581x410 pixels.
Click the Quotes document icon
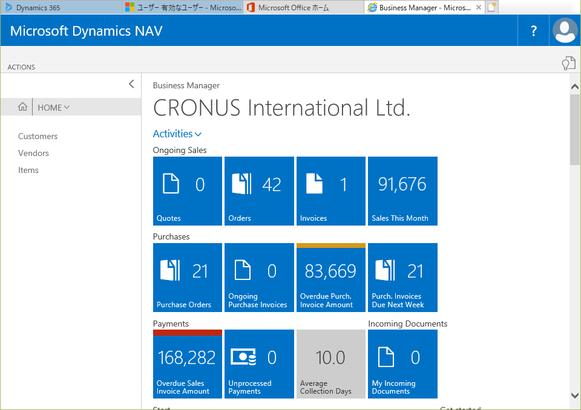click(171, 184)
